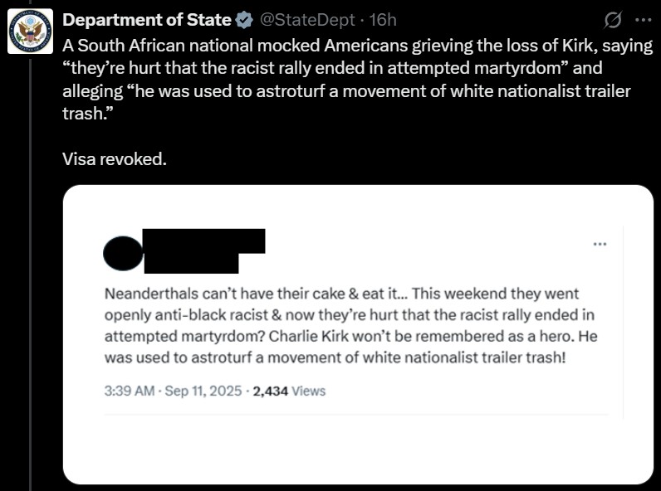Click the Department of State seal avatar
This screenshot has height=491, width=661.
coord(30,32)
